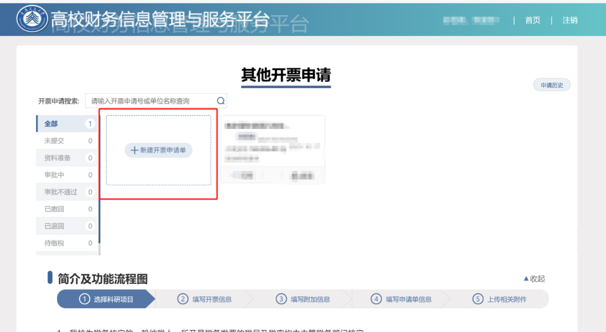Click the status list vertical scrollbar
Image resolution: width=606 pixels, height=332 pixels.
pos(99,184)
